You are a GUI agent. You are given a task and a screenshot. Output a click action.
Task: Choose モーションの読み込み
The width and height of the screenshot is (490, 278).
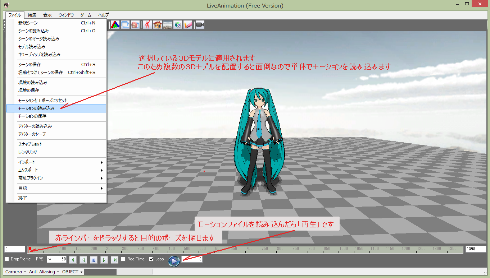[56, 108]
